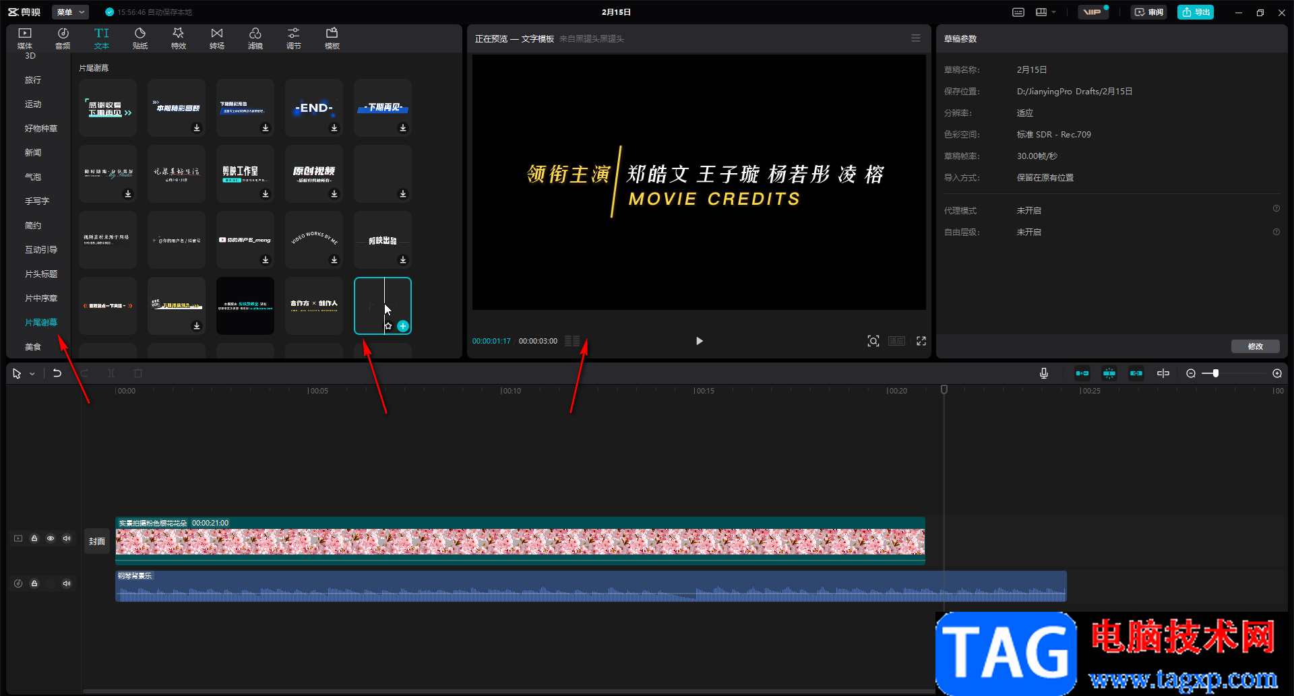This screenshot has width=1294, height=696.
Task: Open the 转场 (Transitions) panel
Action: coord(217,38)
